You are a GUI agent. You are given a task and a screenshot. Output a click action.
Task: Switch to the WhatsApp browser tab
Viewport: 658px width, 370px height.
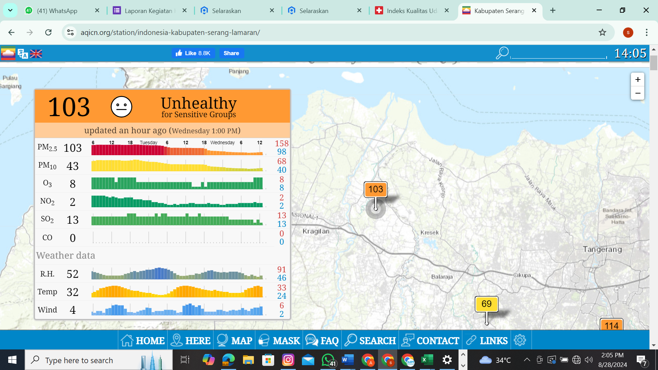point(62,11)
